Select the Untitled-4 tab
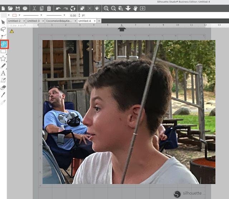The width and height of the screenshot is (229, 199). point(84,21)
